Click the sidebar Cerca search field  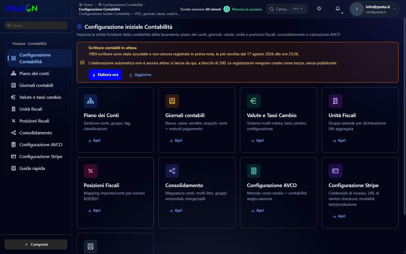[x=36, y=25]
